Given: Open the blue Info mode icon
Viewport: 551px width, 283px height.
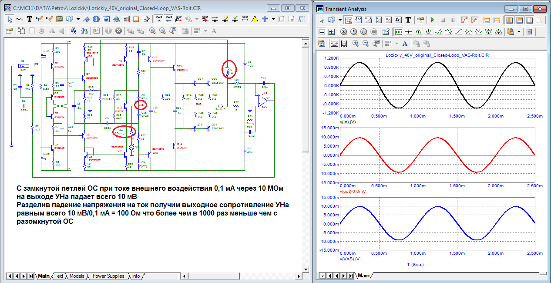Looking at the screenshot, I should pyautogui.click(x=96, y=19).
